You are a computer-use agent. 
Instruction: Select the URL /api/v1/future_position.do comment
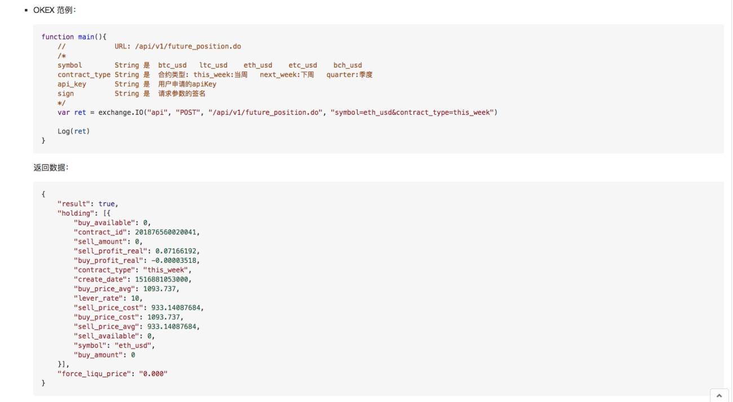click(x=178, y=46)
